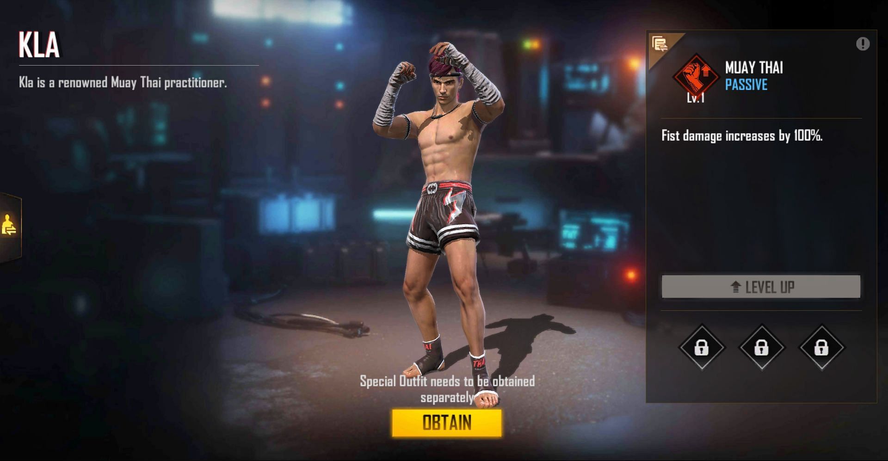Click the MUAY THAI skill name

click(x=754, y=68)
